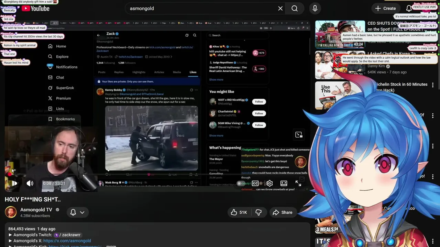The image size is (440, 247).
Task: Switch to theater mode
Action: (284, 184)
